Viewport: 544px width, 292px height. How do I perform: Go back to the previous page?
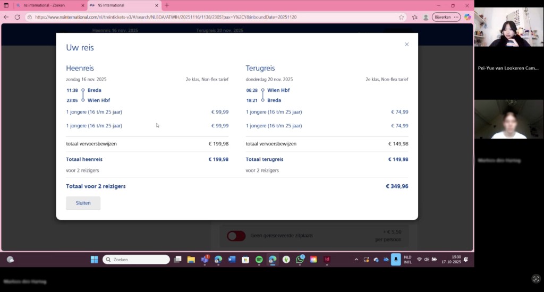[x=6, y=17]
